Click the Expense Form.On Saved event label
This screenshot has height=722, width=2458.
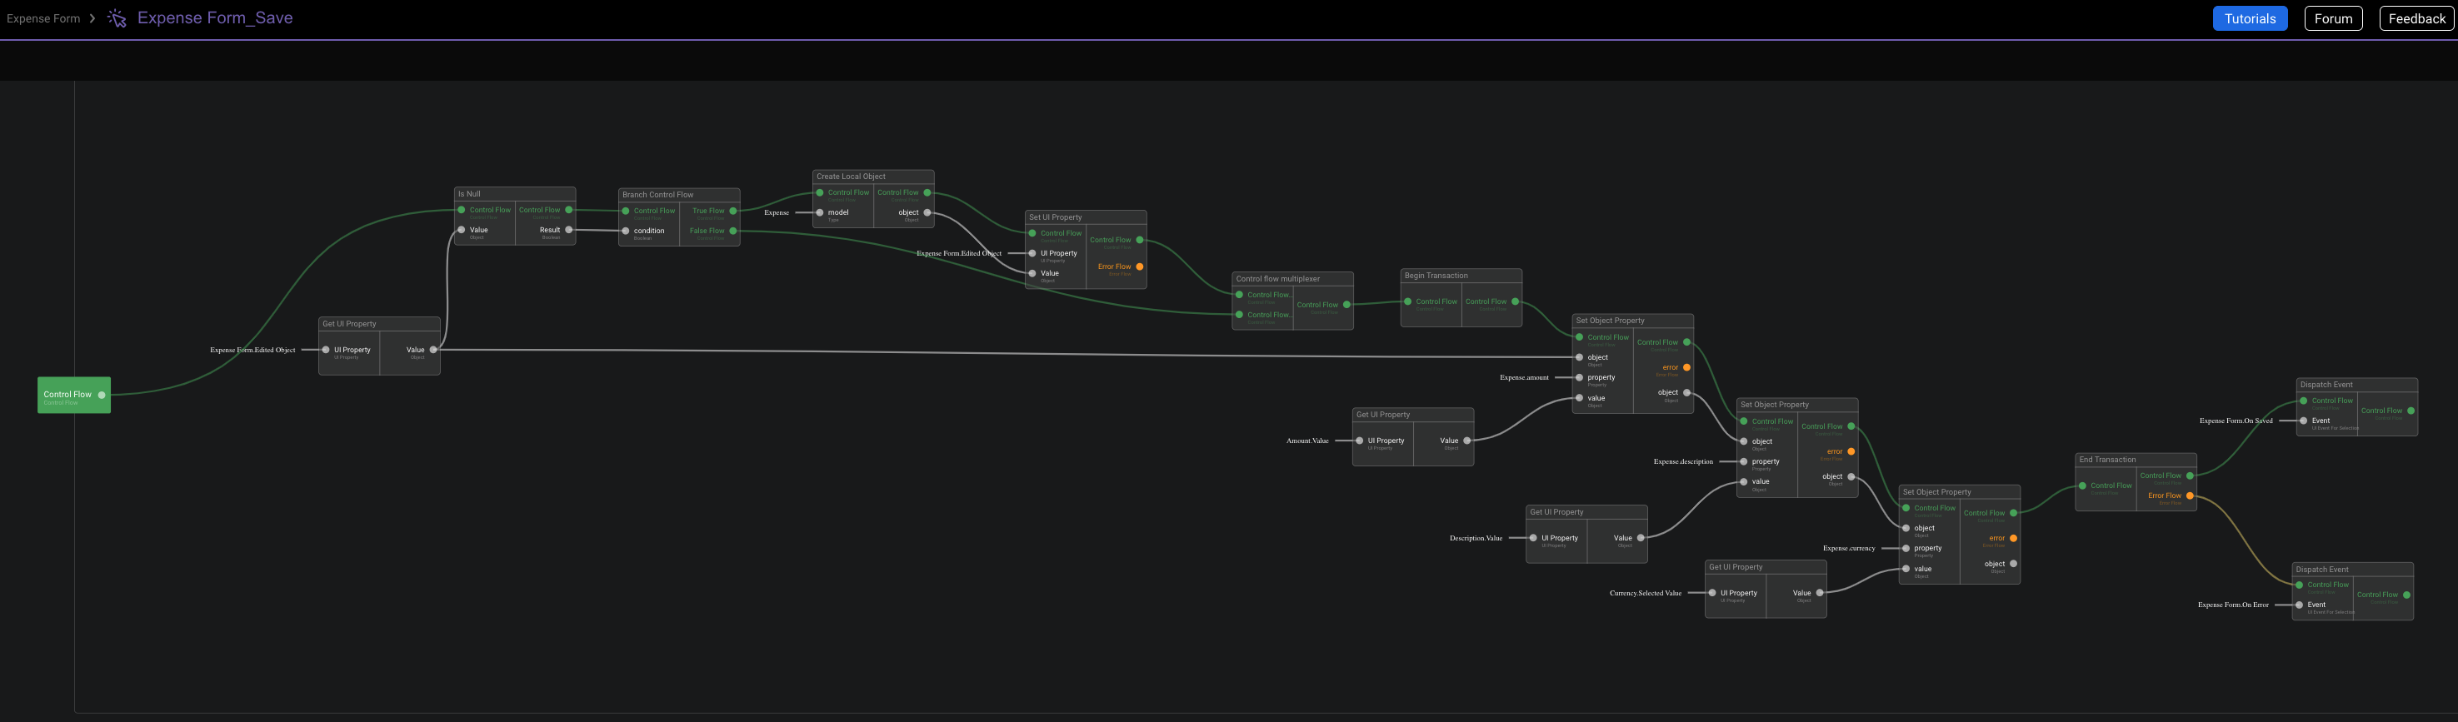2236,421
